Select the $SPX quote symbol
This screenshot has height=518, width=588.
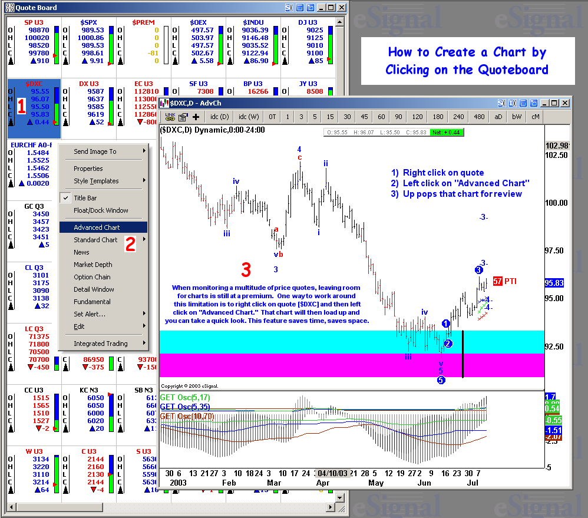(88, 22)
